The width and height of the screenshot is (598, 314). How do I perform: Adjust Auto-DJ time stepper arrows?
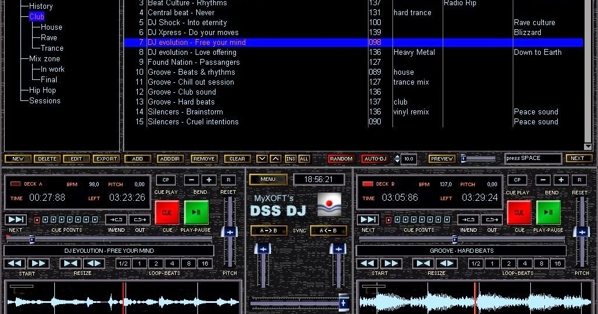coord(397,159)
